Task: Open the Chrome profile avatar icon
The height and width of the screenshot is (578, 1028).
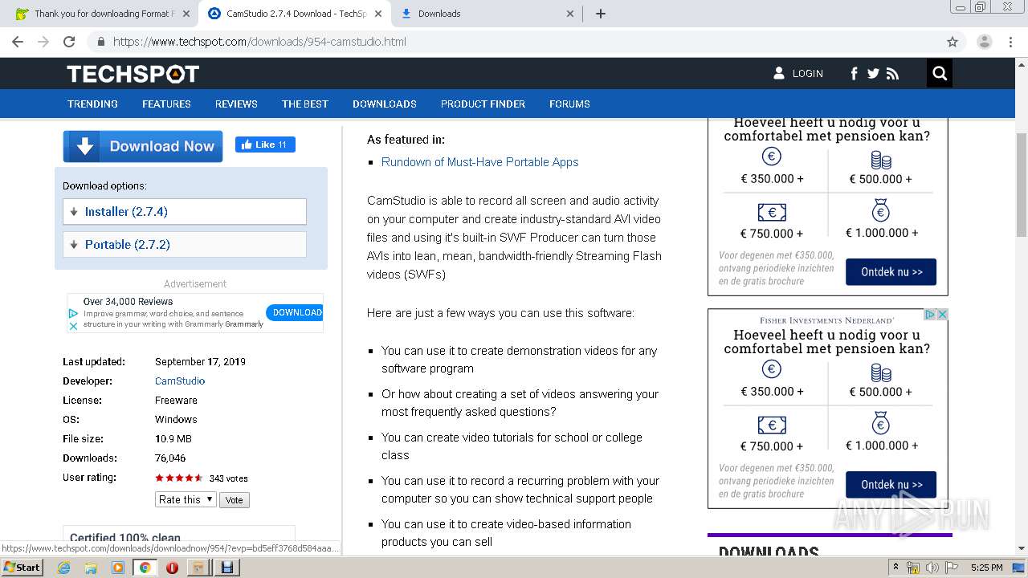Action: (984, 42)
